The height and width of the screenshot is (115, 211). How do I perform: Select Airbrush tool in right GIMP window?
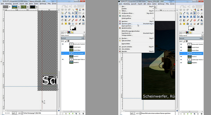click(198, 20)
